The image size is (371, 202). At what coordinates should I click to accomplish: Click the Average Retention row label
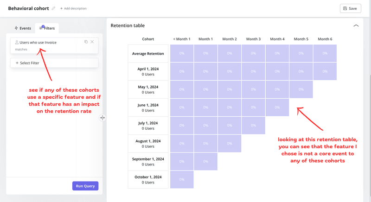[148, 54]
